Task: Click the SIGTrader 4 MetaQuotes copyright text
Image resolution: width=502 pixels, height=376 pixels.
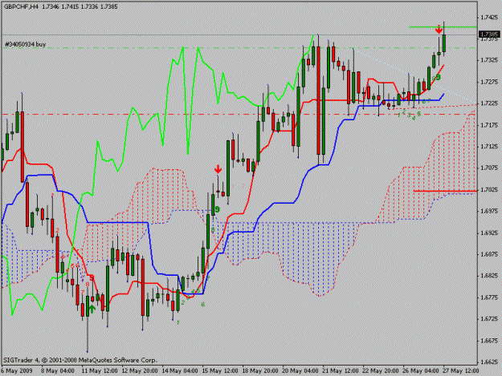Action: coord(80,360)
